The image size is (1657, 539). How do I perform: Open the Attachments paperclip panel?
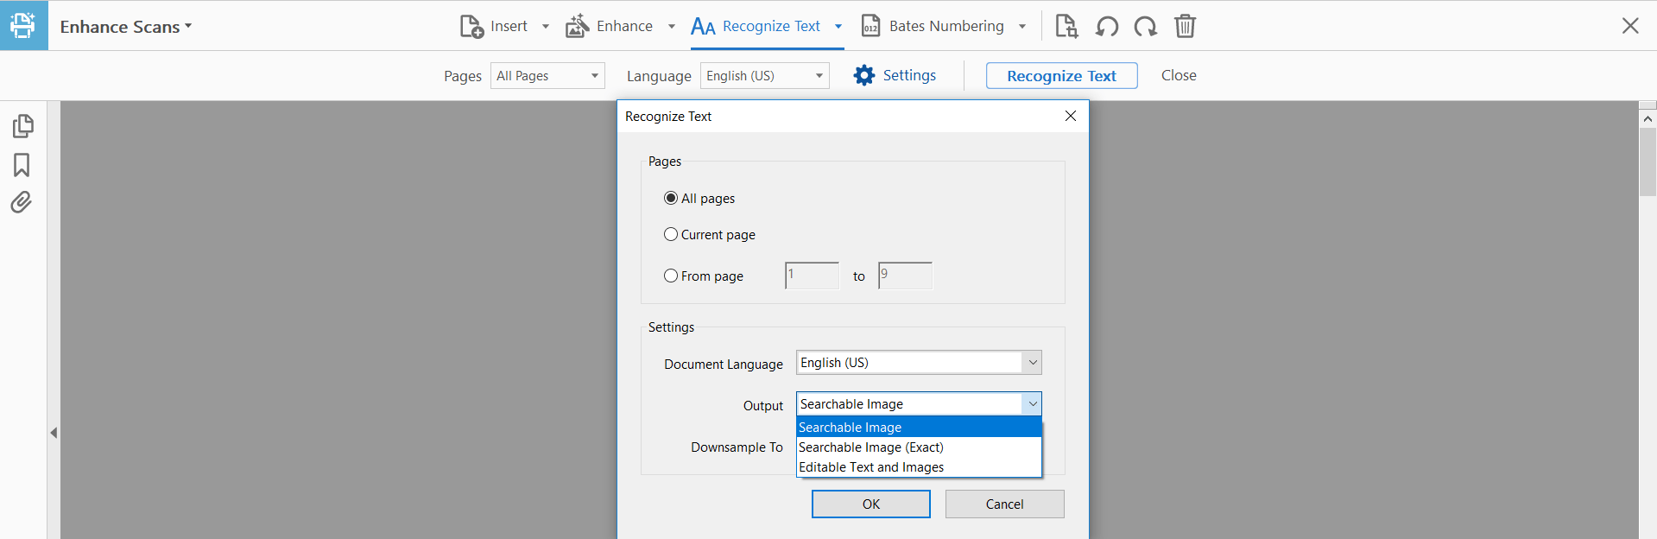(22, 202)
